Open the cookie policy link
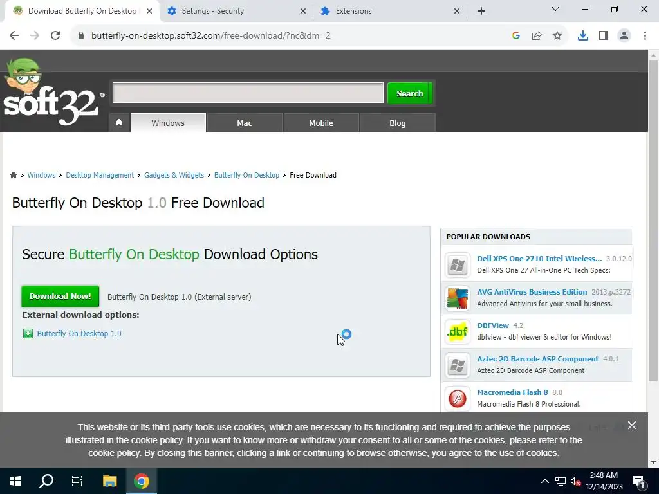The width and height of the screenshot is (659, 494). pyautogui.click(x=113, y=453)
